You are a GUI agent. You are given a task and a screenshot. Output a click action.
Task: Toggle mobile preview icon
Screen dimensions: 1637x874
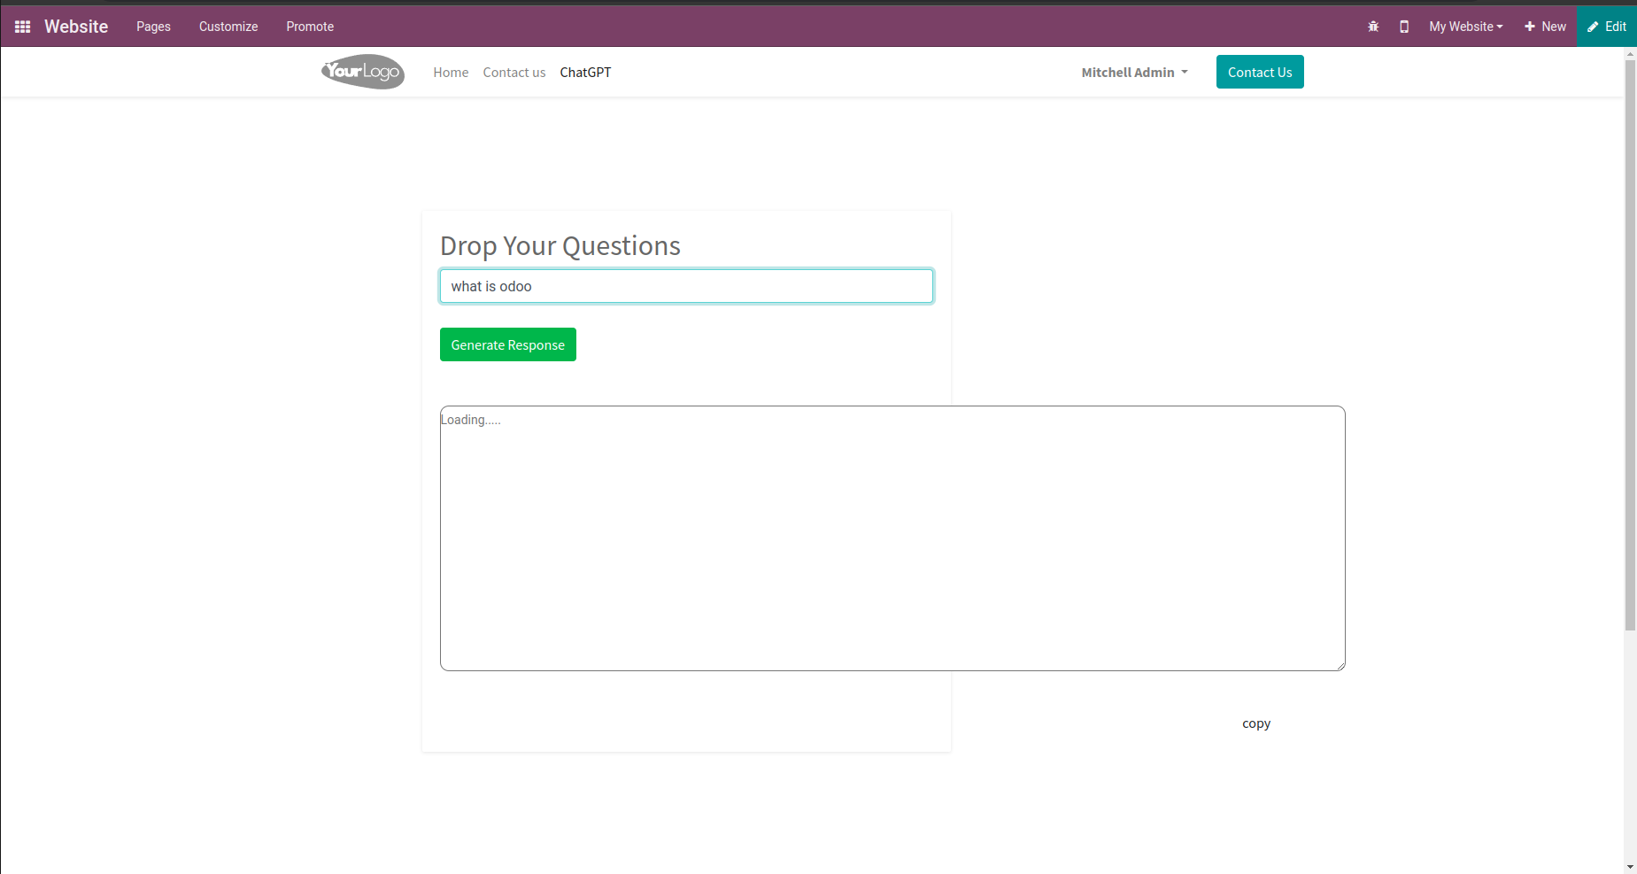pyautogui.click(x=1404, y=27)
